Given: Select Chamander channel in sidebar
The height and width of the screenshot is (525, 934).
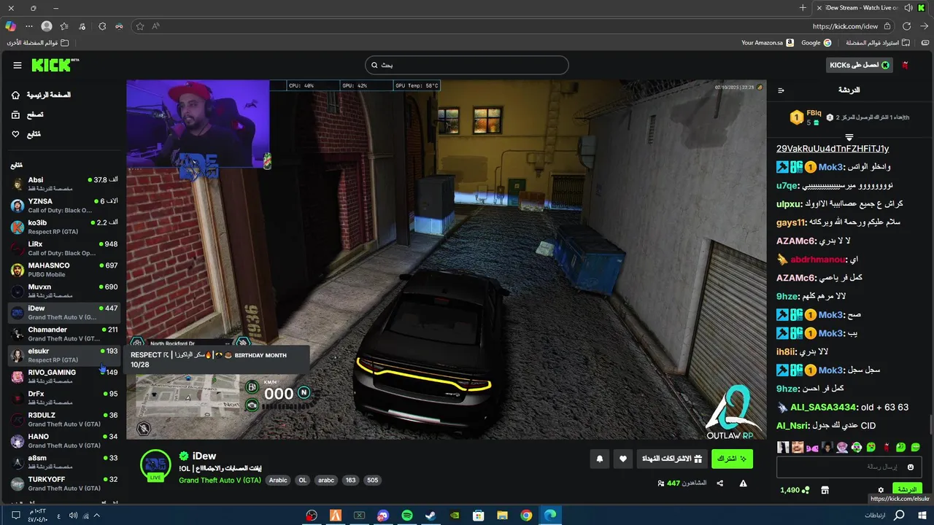Looking at the screenshot, I should [64, 334].
